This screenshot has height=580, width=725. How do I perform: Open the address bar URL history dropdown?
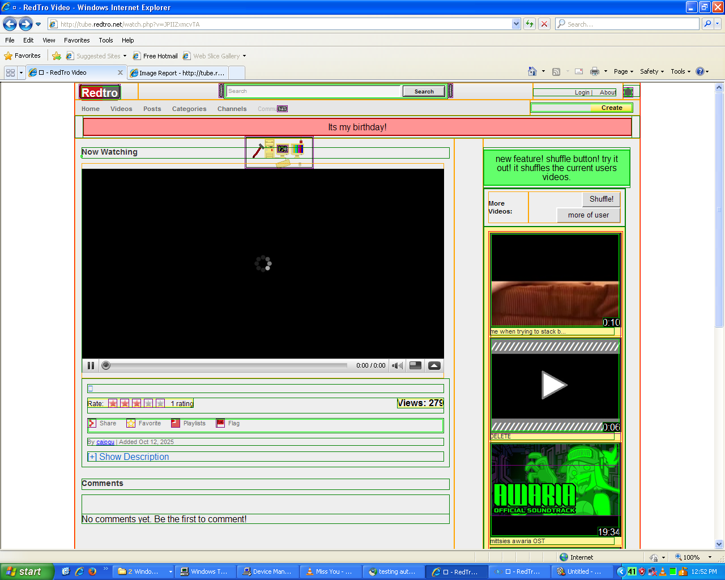point(516,24)
